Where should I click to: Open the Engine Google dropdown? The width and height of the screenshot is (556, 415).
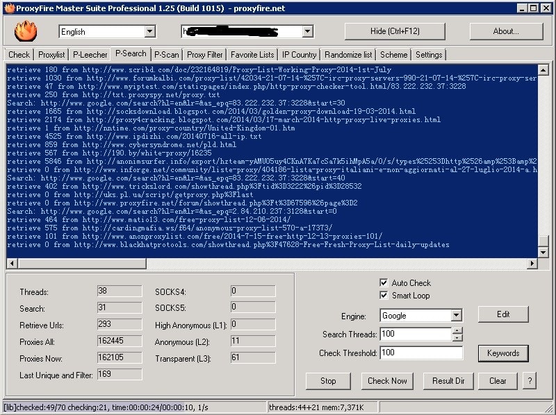click(457, 315)
